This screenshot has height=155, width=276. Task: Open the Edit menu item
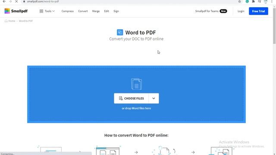tap(107, 11)
